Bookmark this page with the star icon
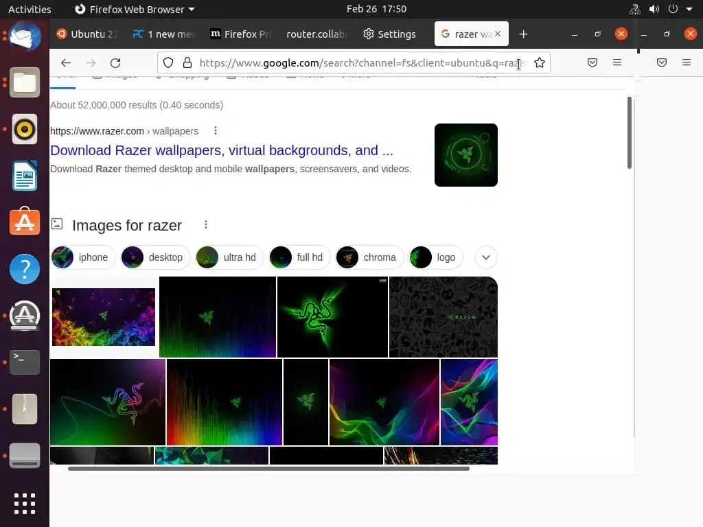The image size is (703, 527). [540, 62]
